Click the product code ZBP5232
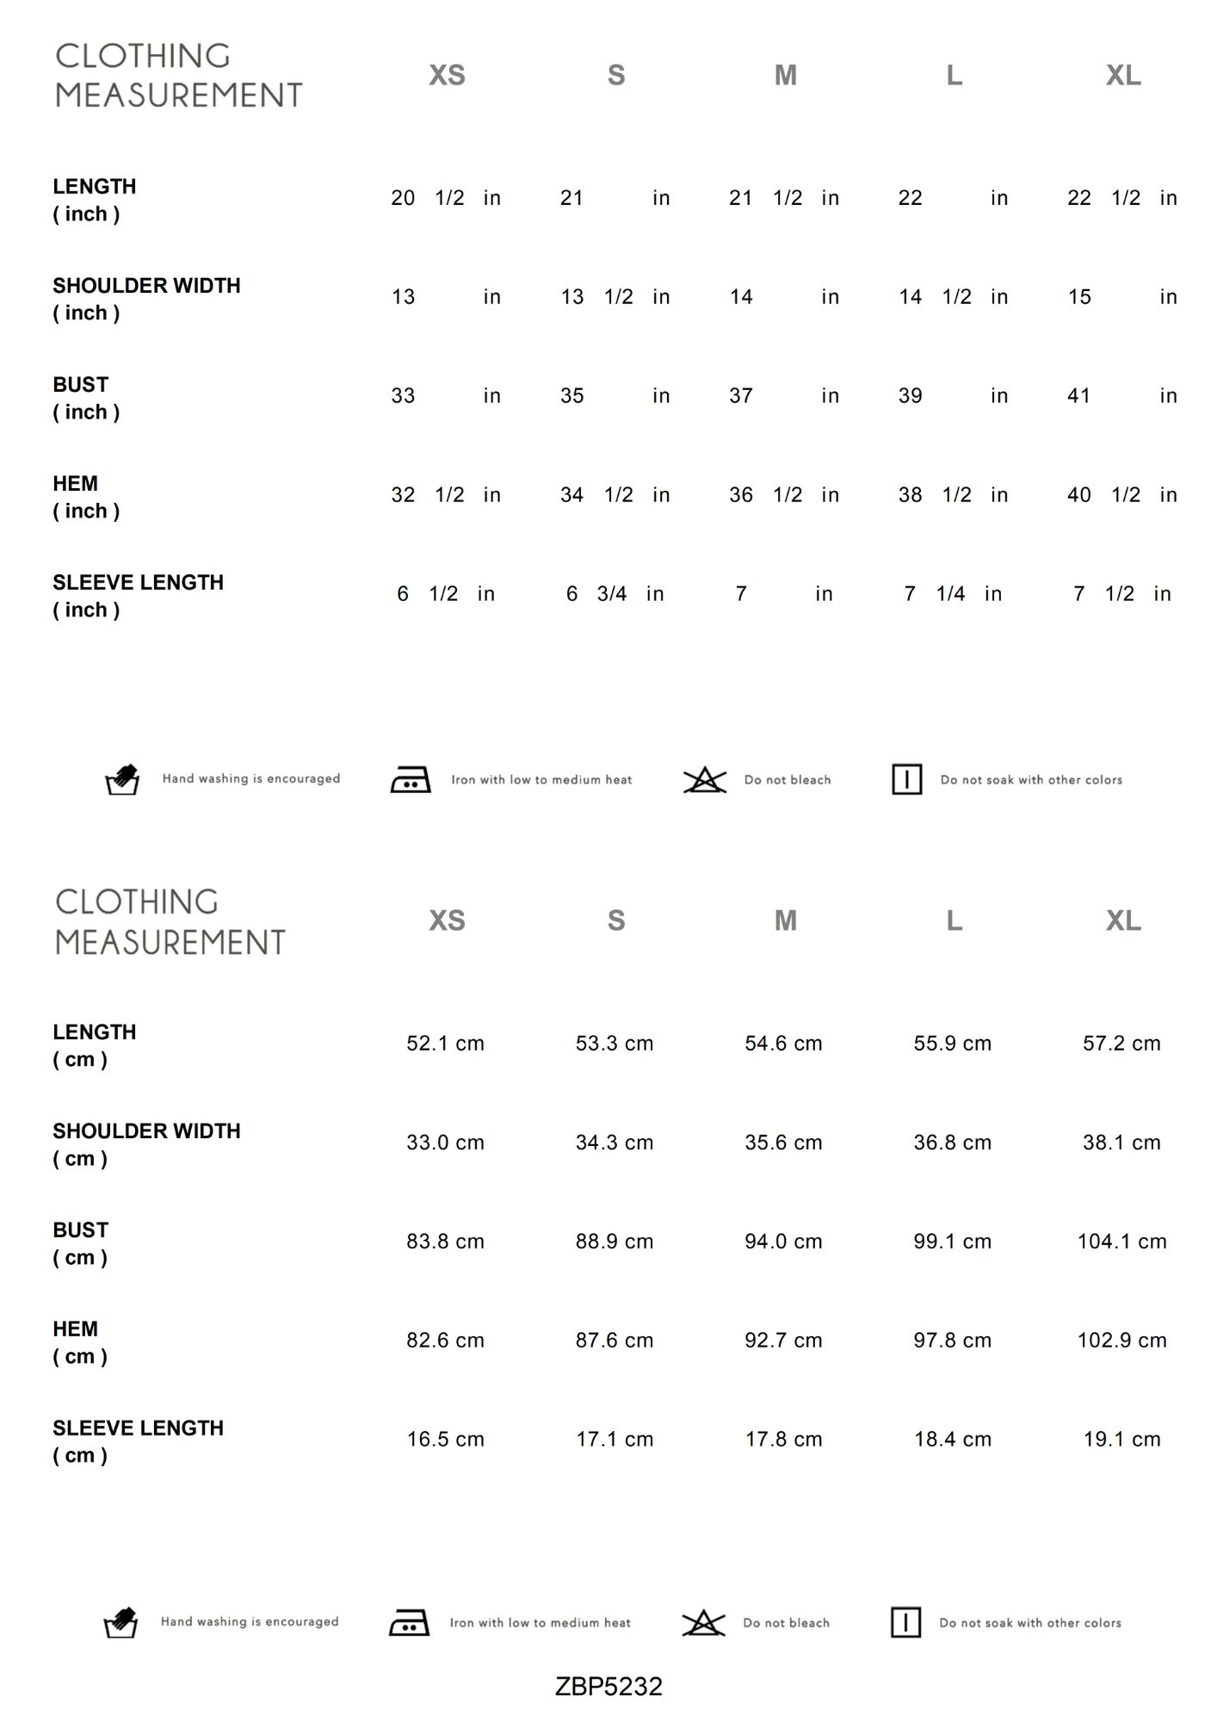 pyautogui.click(x=608, y=1686)
